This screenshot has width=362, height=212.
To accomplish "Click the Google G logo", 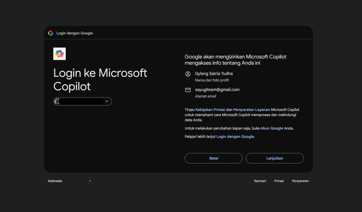I will [51, 33].
